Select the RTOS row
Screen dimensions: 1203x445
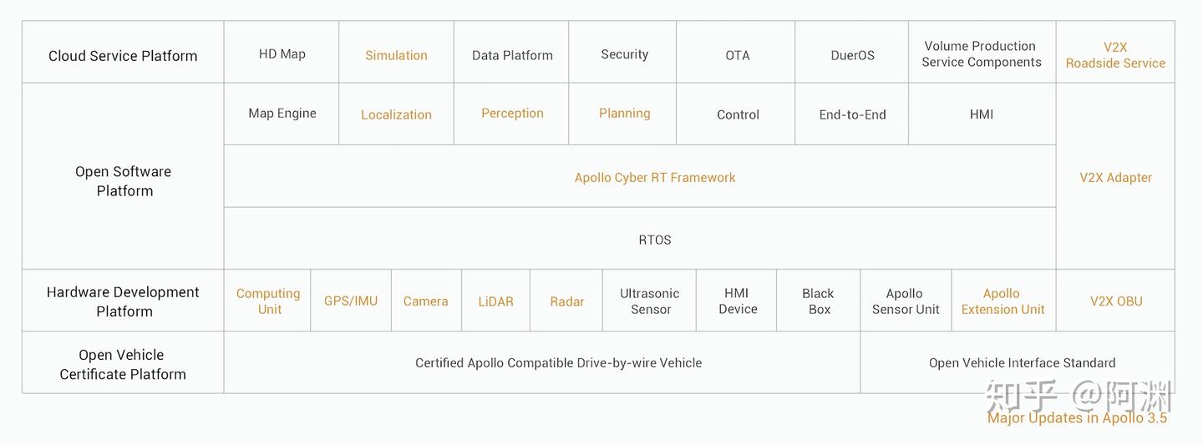click(655, 240)
